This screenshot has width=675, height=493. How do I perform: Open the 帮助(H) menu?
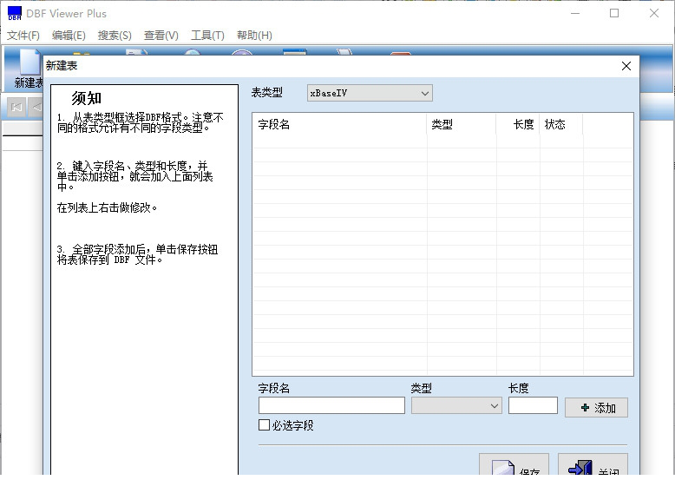pos(254,36)
